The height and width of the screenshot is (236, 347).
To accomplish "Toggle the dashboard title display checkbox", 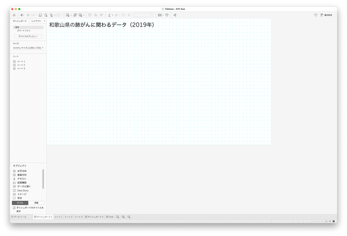I will 14,208.
